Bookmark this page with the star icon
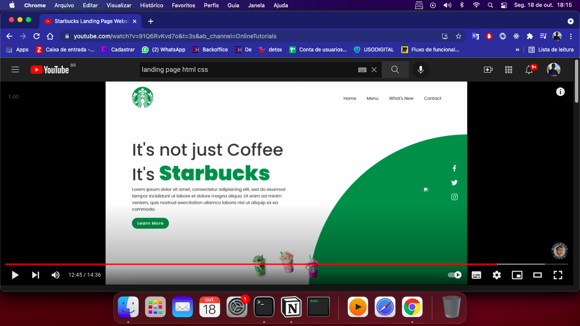 (x=459, y=36)
